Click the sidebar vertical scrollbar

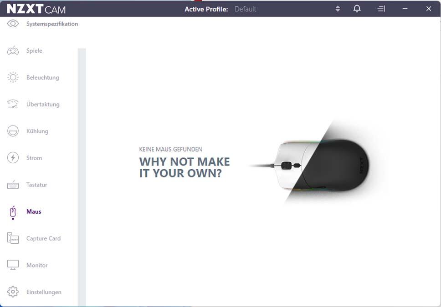click(x=82, y=177)
